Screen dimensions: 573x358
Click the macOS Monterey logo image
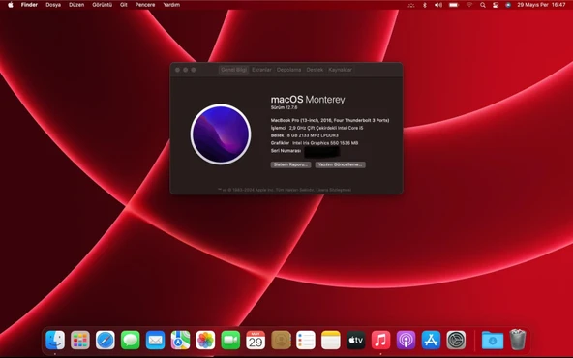pyautogui.click(x=221, y=134)
